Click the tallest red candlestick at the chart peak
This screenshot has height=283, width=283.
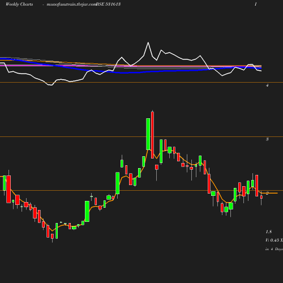[152, 135]
